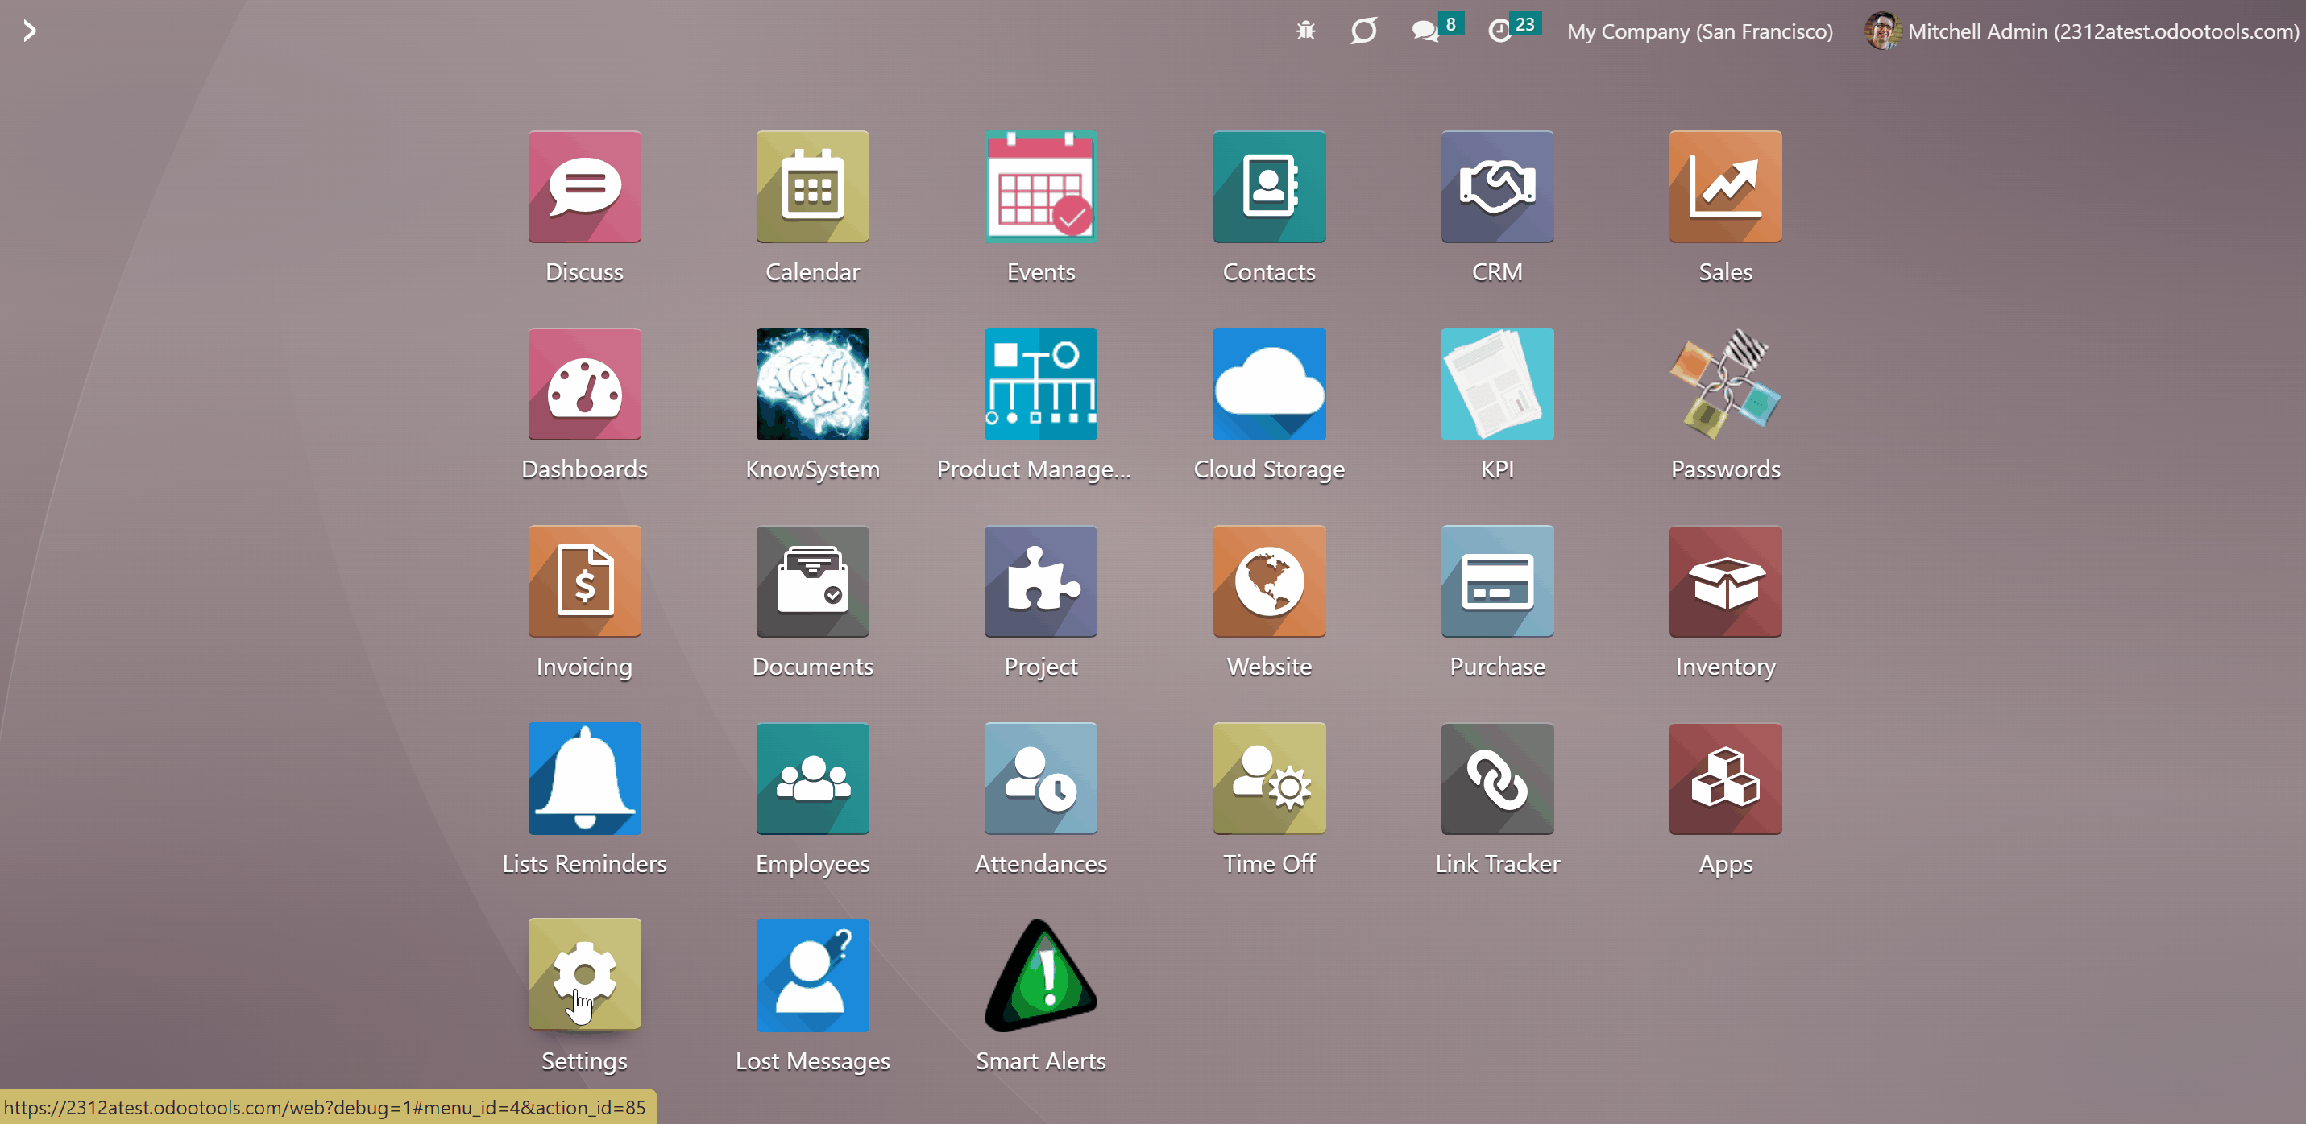
Task: Open the Time Off app
Action: [1269, 779]
